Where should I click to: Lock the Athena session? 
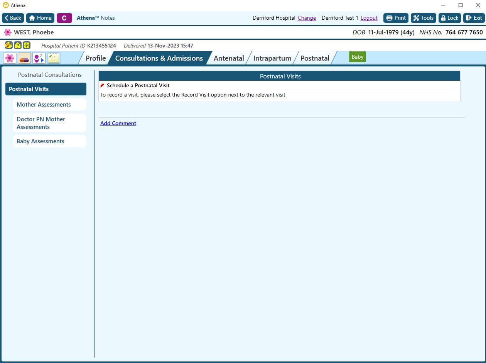450,18
